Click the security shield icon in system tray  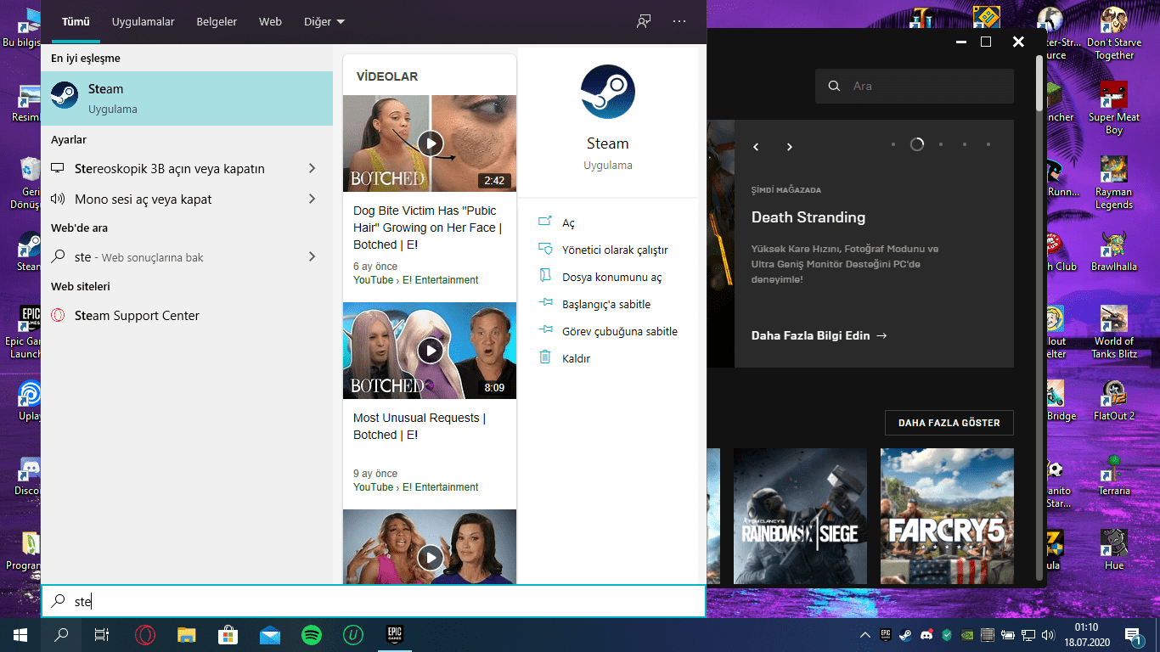[946, 635]
